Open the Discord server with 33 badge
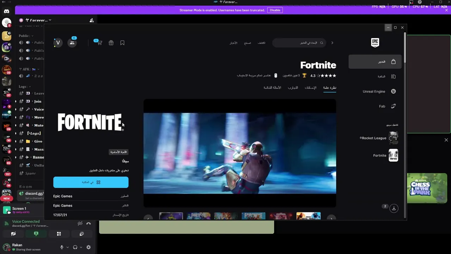 (6, 69)
